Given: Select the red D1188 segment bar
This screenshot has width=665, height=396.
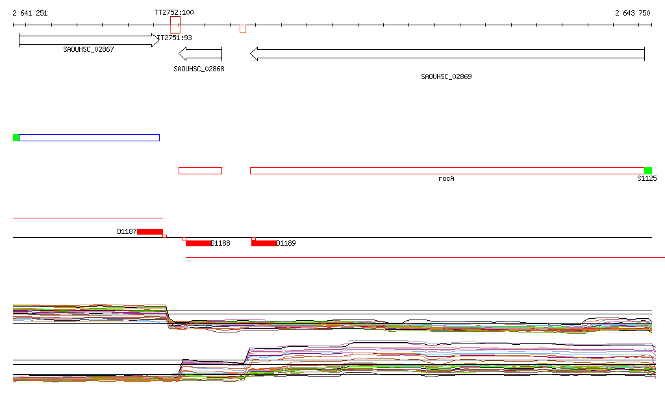Looking at the screenshot, I should click(198, 243).
